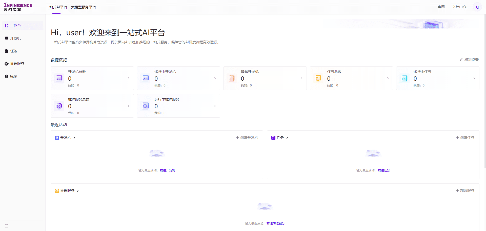Image resolution: width=486 pixels, height=231 pixels.
Task: Click the 任务总数 label
Action: click(334, 72)
